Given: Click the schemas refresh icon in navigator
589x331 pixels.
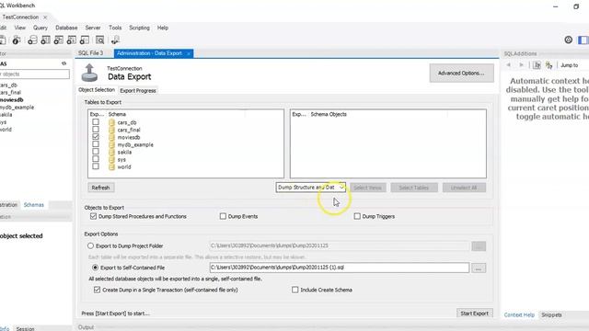Looking at the screenshot, I should 64,63.
